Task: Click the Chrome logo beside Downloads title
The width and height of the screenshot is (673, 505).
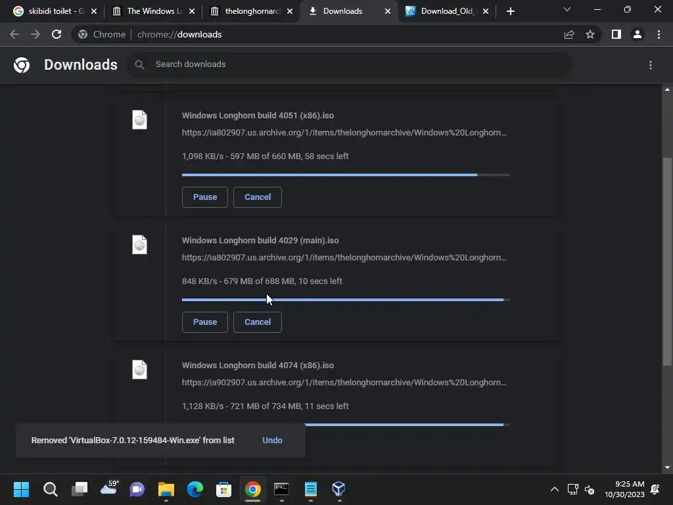Action: (x=22, y=65)
